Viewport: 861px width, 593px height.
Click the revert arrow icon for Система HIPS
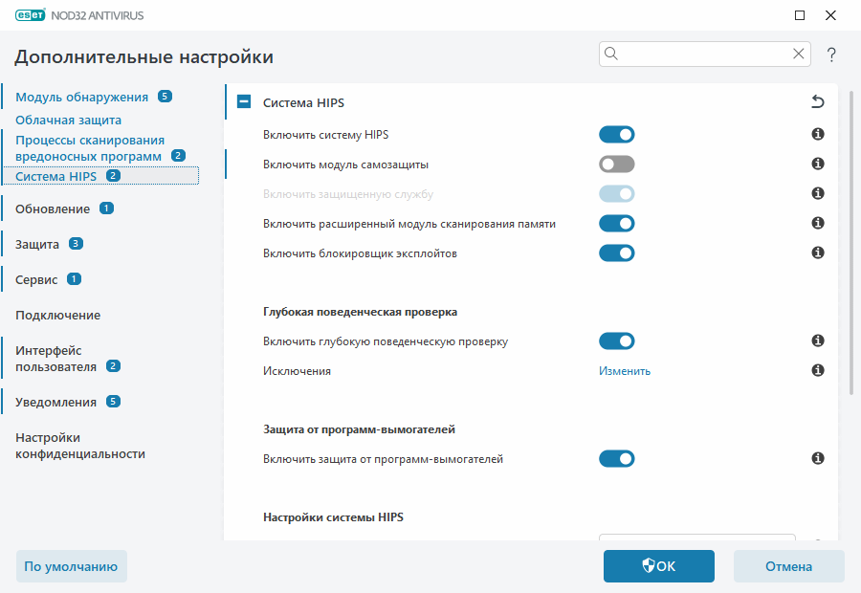(817, 102)
